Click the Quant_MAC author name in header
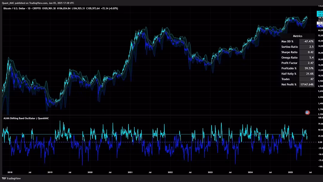Image resolution: width=323 pixels, height=182 pixels. point(8,3)
